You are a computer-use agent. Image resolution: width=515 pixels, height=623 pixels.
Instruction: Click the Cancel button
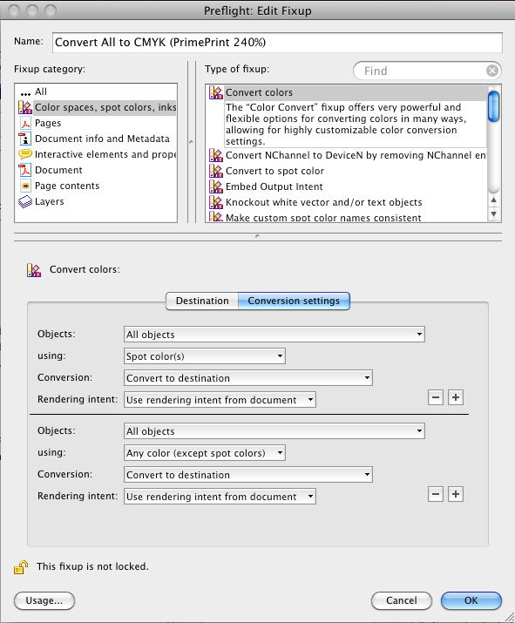[x=402, y=600]
